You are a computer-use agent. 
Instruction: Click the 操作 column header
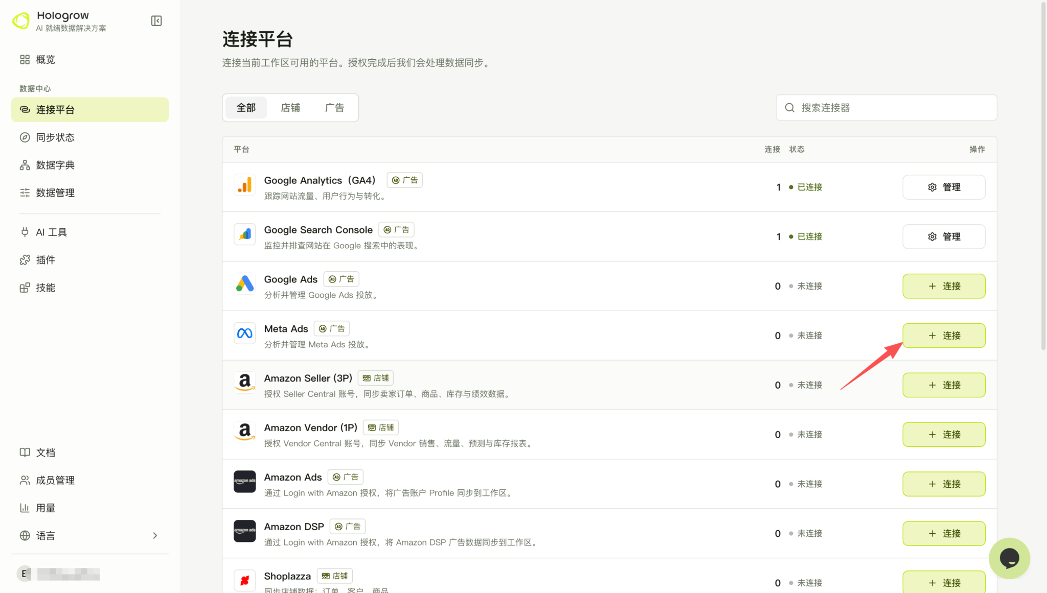click(x=977, y=149)
